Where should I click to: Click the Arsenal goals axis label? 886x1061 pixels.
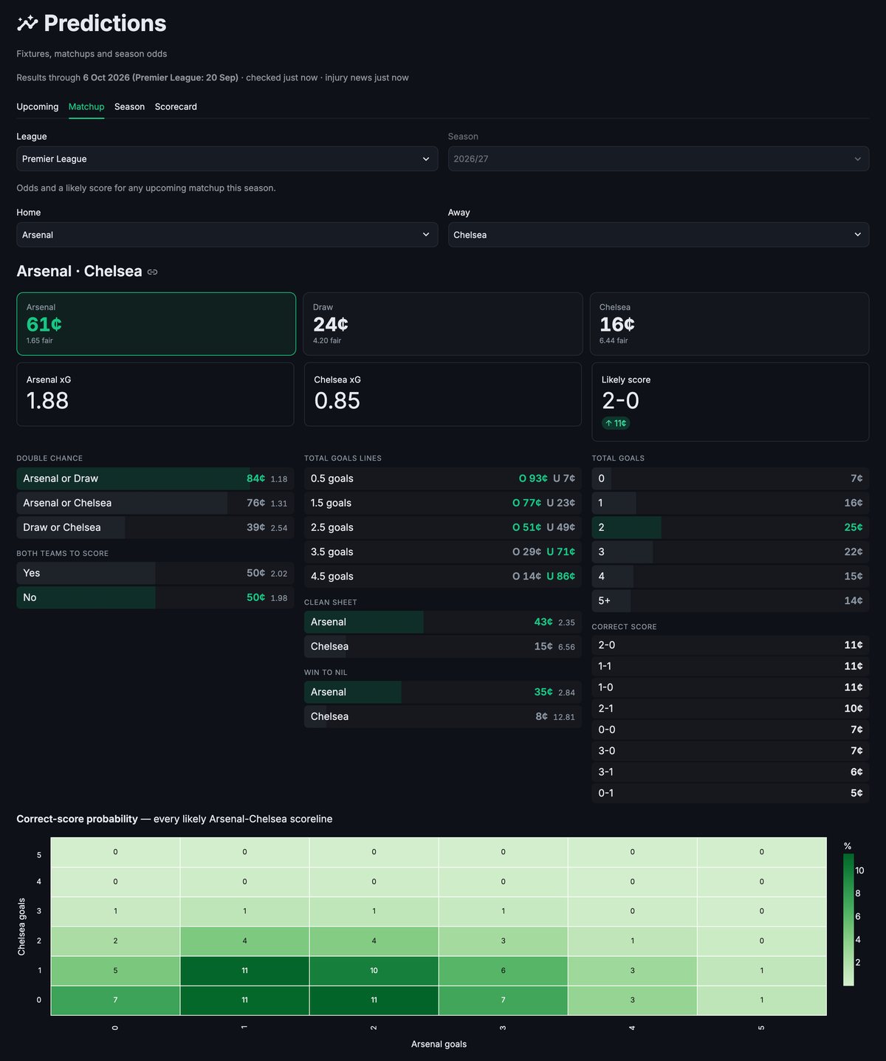439,1044
